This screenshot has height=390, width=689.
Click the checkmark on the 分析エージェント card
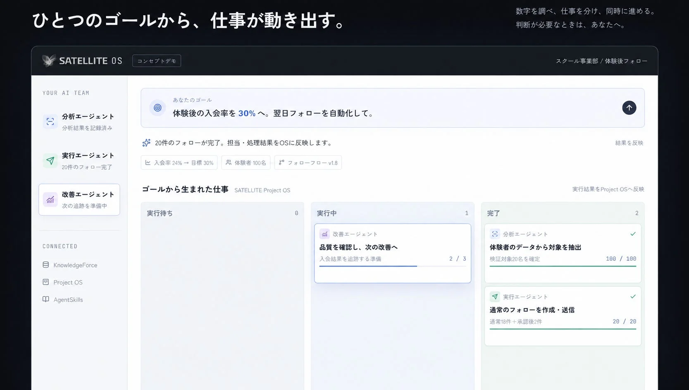click(x=633, y=234)
